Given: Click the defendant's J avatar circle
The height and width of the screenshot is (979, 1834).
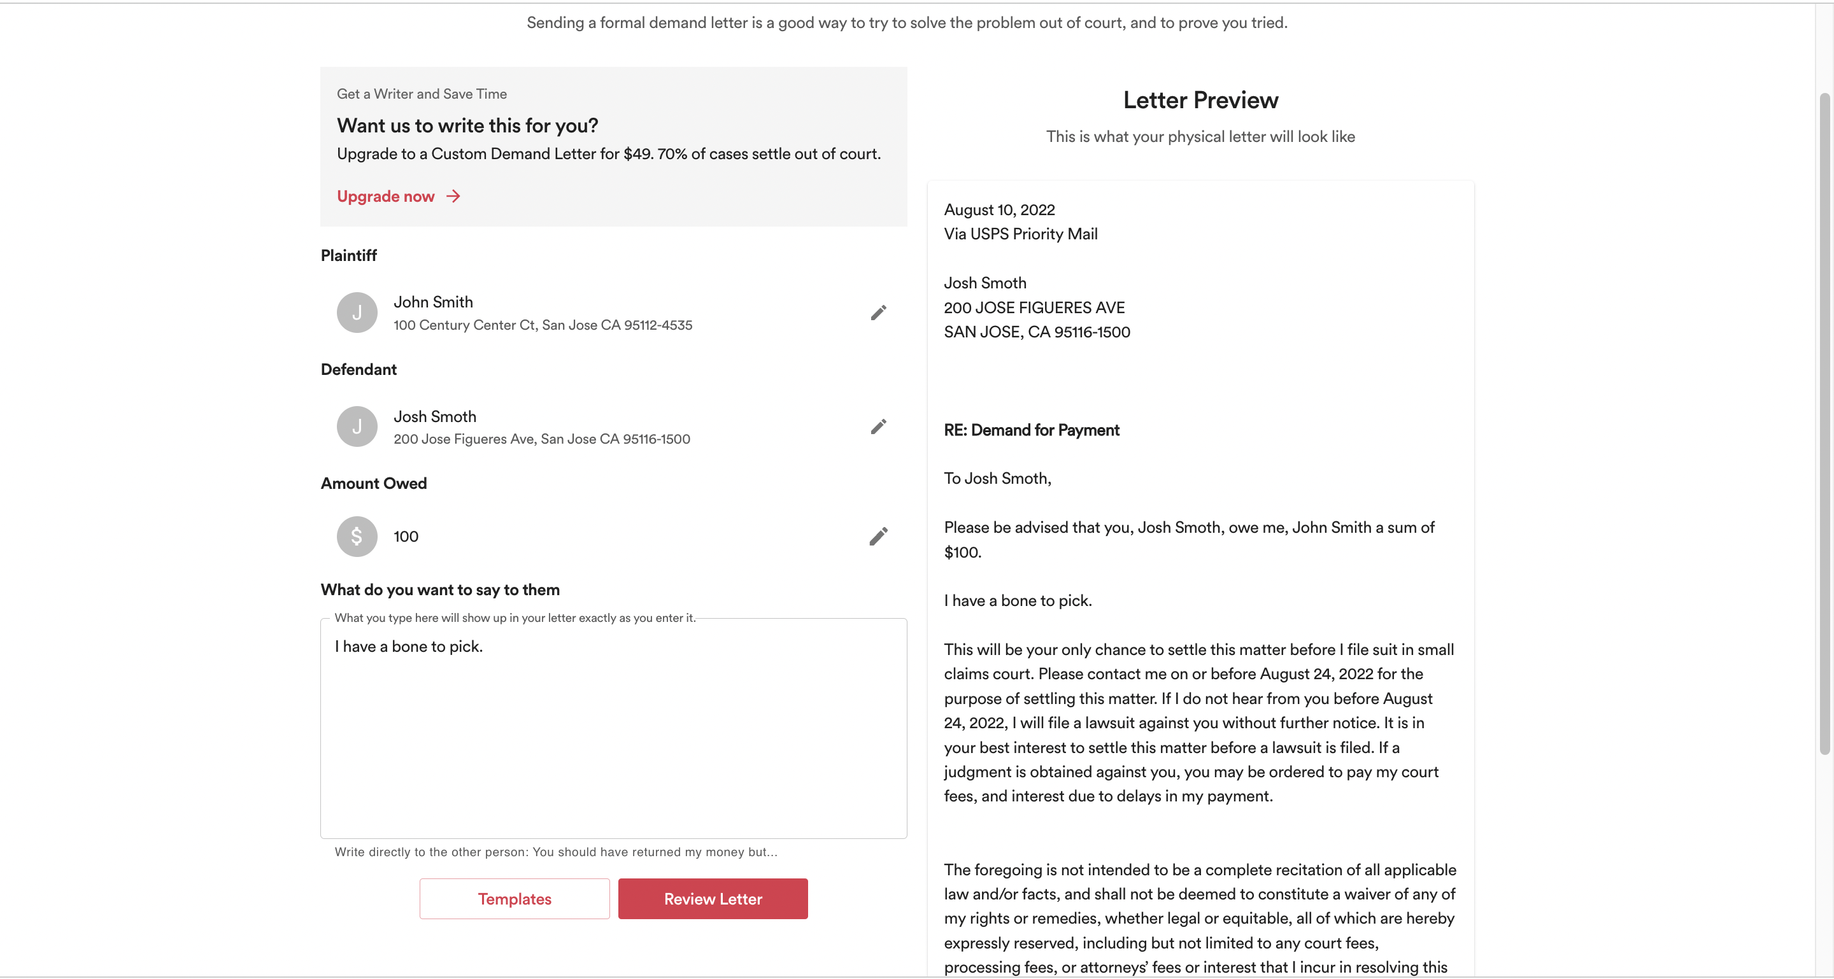Looking at the screenshot, I should pyautogui.click(x=357, y=427).
